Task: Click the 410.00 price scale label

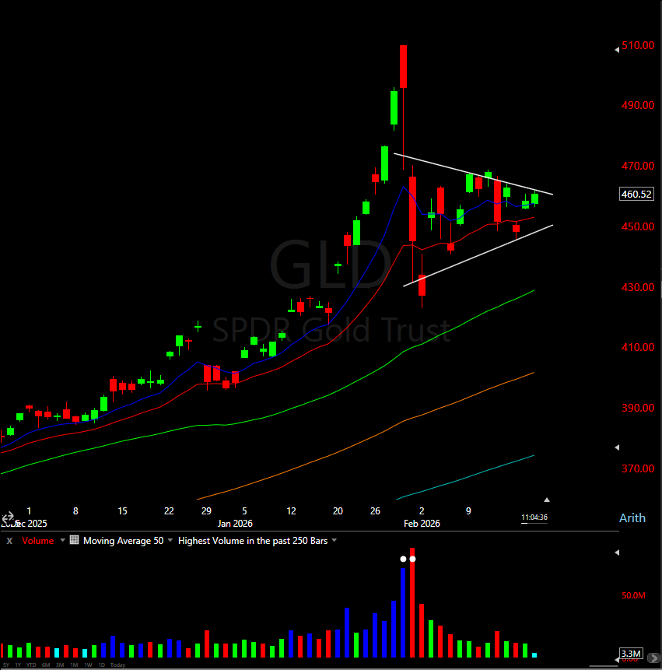Action: 638,347
